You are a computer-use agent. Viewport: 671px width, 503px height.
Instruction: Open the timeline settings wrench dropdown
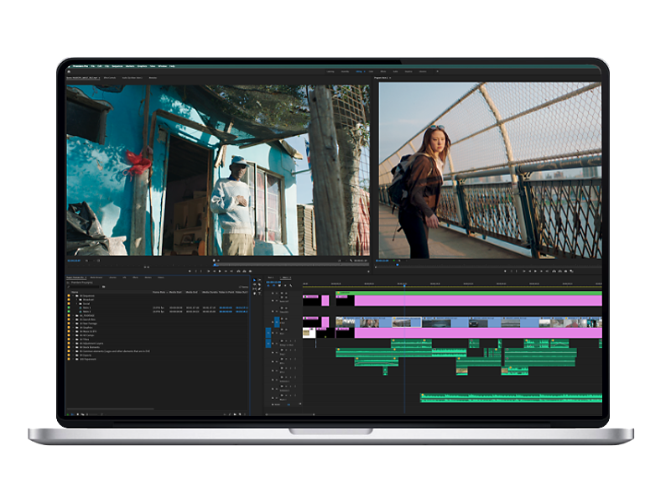pyautogui.click(x=290, y=286)
